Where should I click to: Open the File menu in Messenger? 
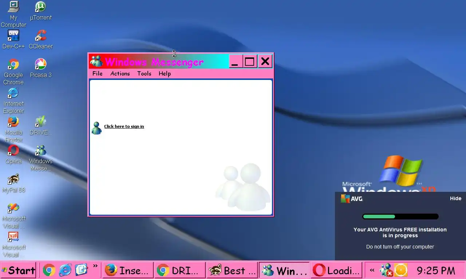(97, 73)
